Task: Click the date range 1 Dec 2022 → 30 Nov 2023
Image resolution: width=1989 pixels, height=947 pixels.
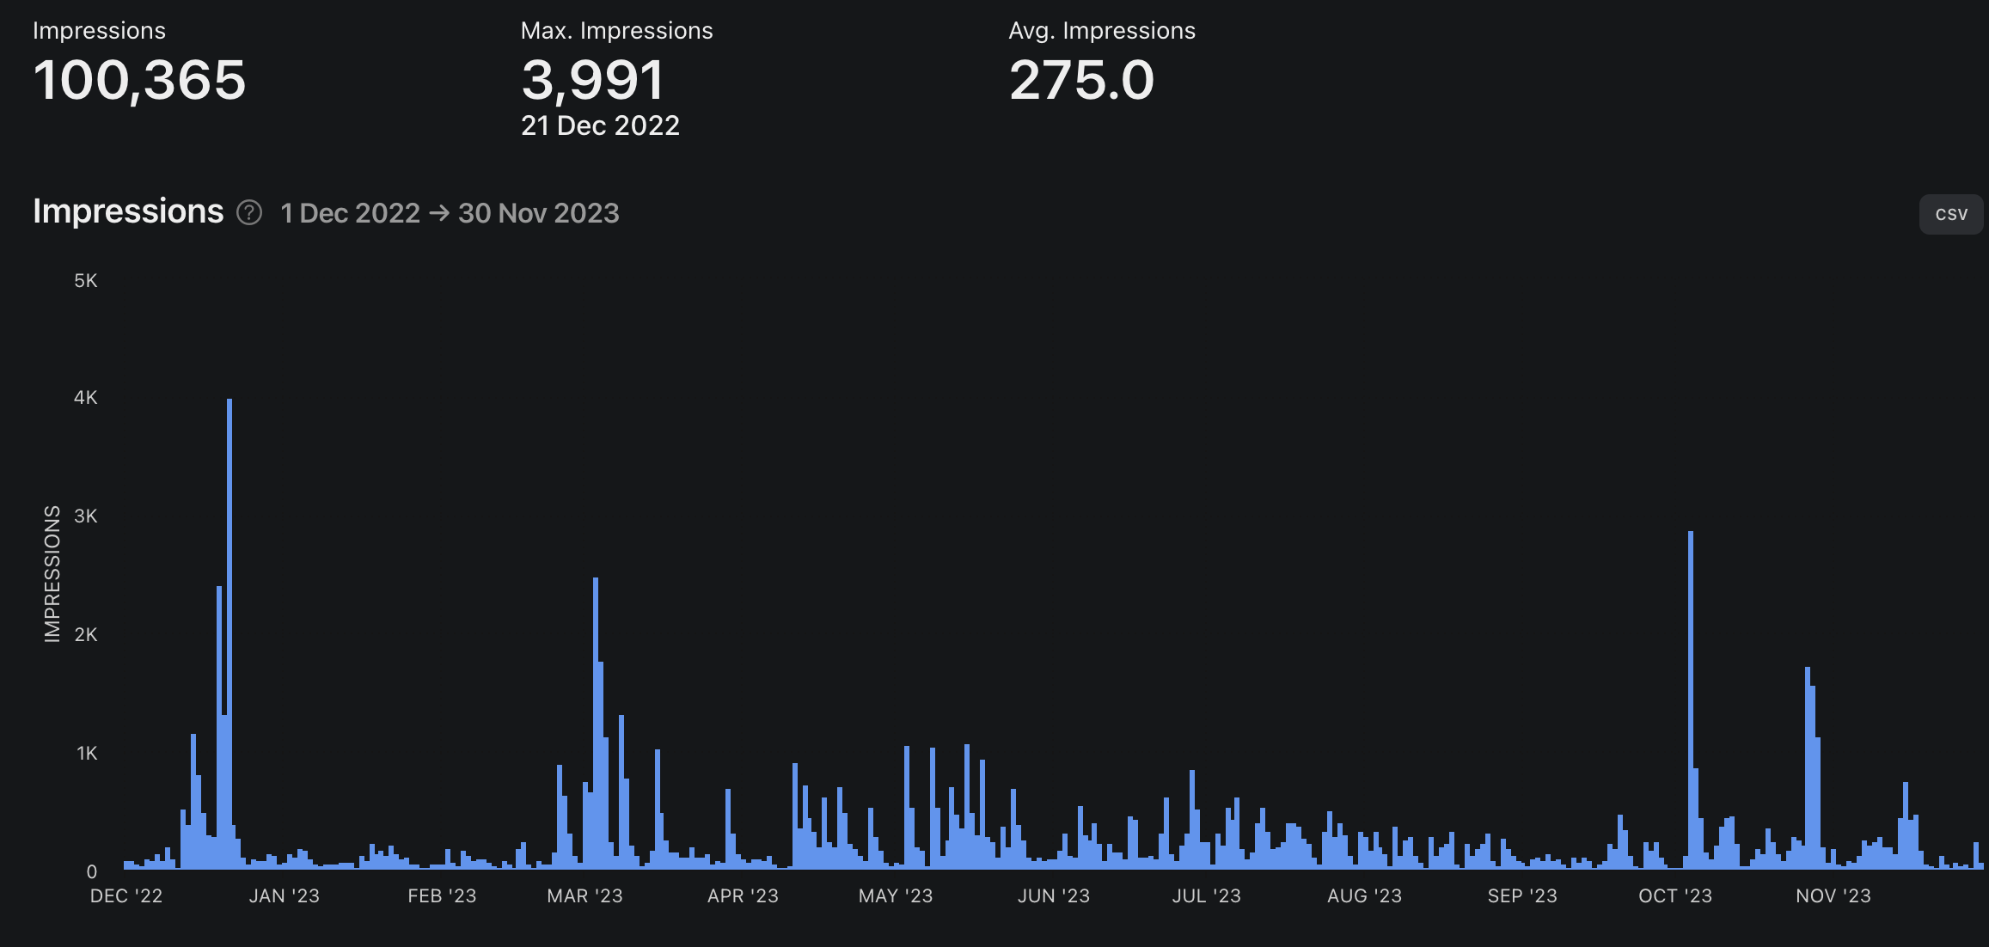Action: click(450, 213)
